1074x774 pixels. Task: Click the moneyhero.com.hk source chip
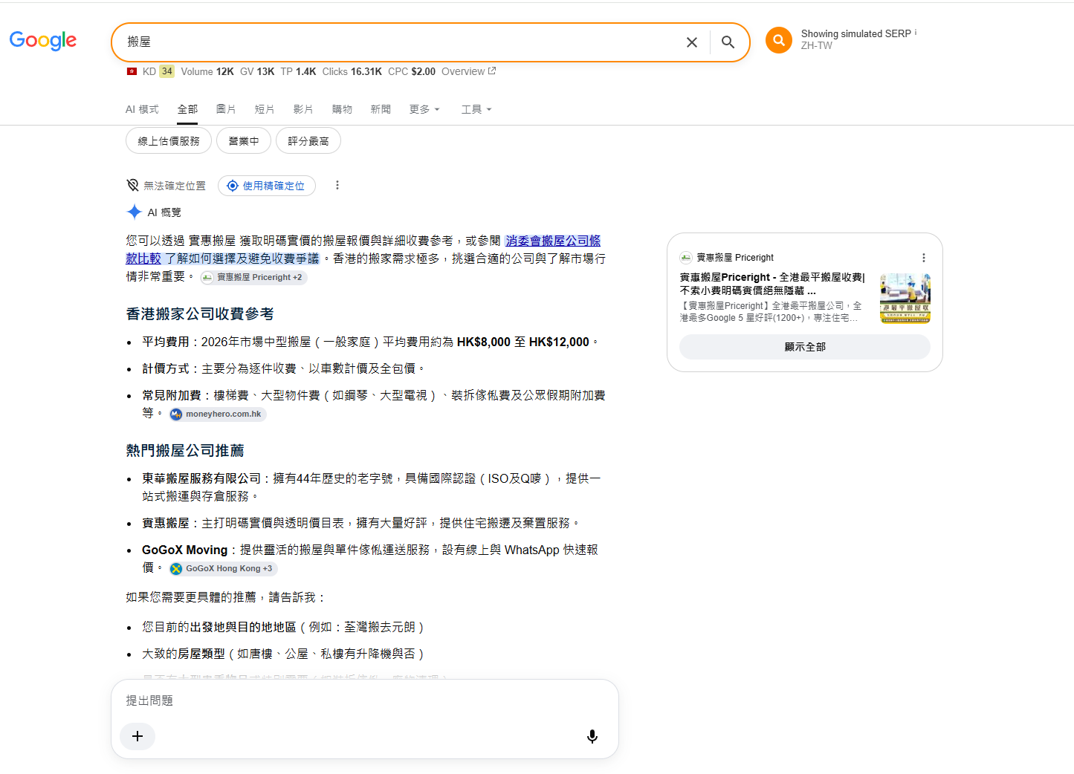[x=217, y=414]
